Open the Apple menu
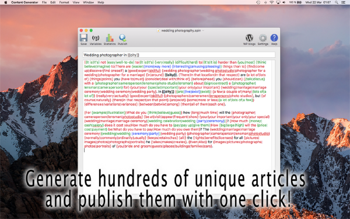The height and width of the screenshot is (219, 350). click(x=6, y=2)
